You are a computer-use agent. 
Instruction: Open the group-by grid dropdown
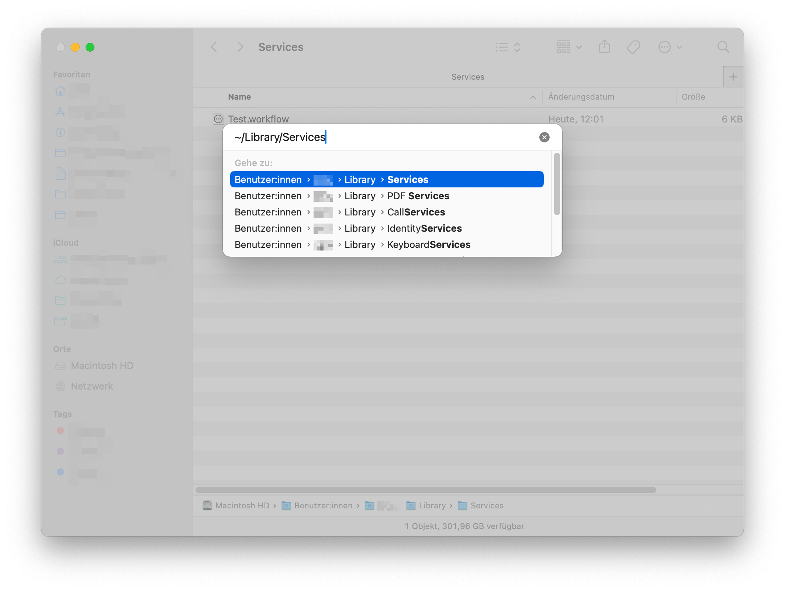pos(569,47)
